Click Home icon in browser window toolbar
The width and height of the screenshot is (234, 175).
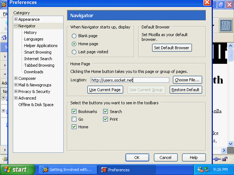[4, 38]
